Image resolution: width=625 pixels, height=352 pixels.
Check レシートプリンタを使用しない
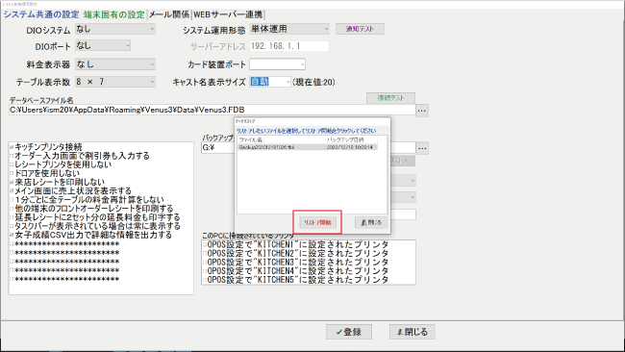click(x=12, y=164)
